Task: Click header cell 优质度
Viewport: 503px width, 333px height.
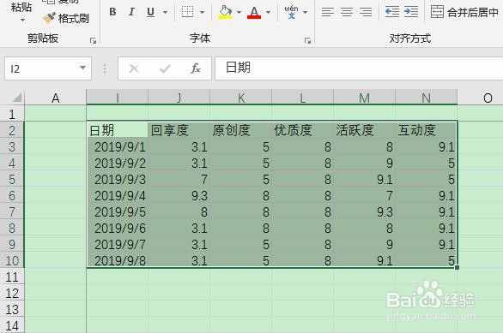Action: point(302,130)
